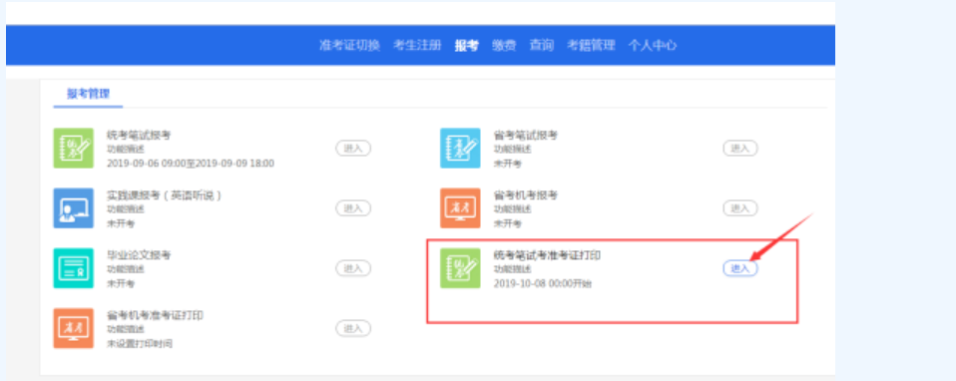Click 进入 button for 省考笔试报考

740,149
